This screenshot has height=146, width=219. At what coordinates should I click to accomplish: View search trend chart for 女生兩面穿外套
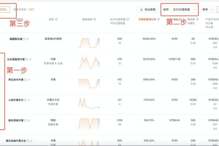click(89, 62)
